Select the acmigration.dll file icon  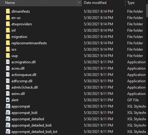[8, 62]
